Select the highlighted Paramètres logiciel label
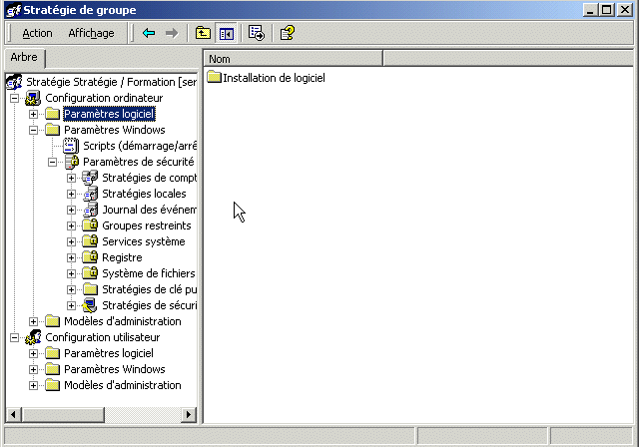 click(x=109, y=114)
